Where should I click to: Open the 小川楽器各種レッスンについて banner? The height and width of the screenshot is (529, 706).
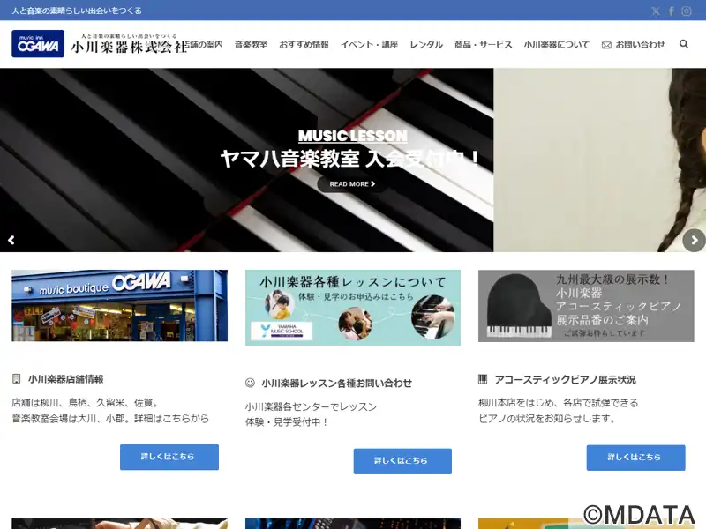coord(353,307)
